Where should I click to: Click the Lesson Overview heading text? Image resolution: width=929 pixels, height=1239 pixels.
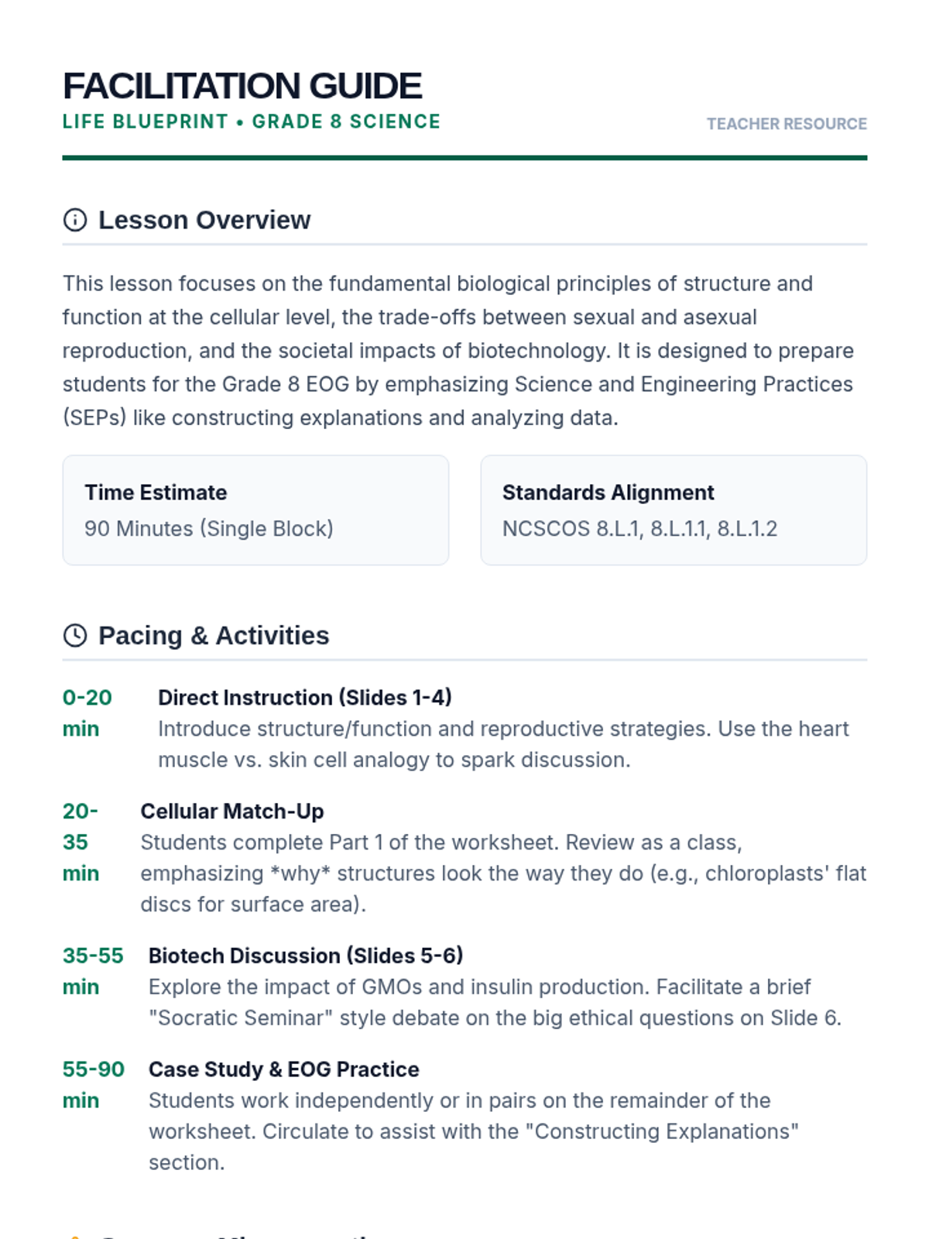pos(204,220)
